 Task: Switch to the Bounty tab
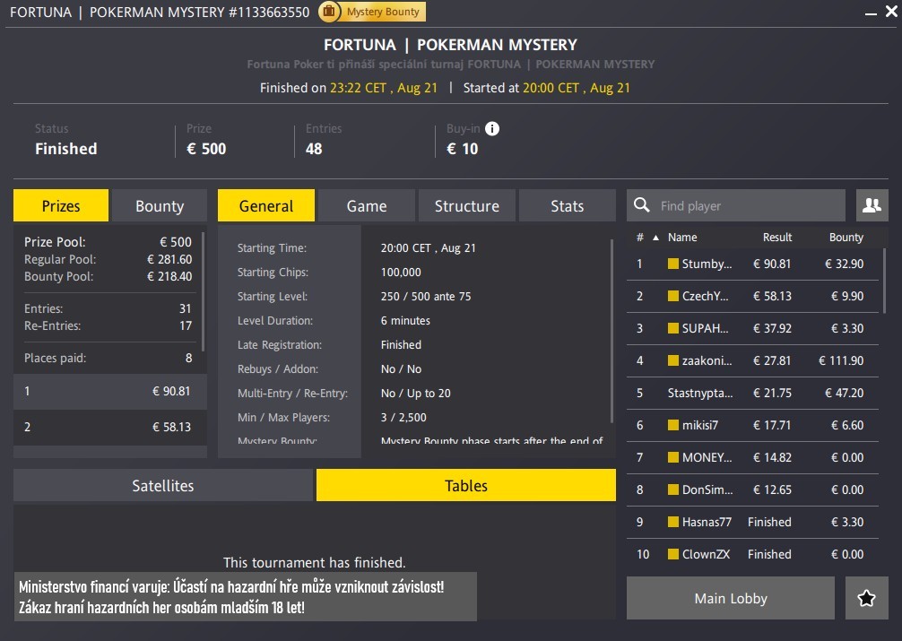(x=160, y=205)
